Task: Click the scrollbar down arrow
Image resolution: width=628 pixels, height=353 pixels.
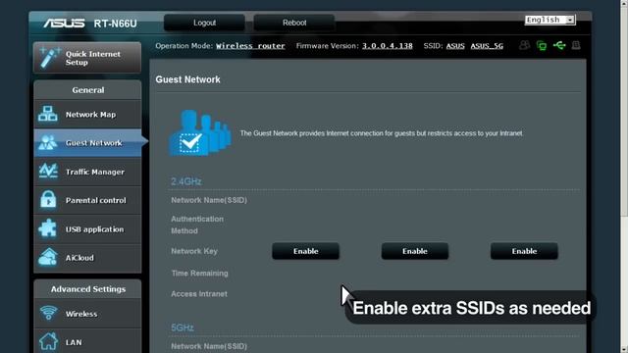Action: (x=624, y=349)
